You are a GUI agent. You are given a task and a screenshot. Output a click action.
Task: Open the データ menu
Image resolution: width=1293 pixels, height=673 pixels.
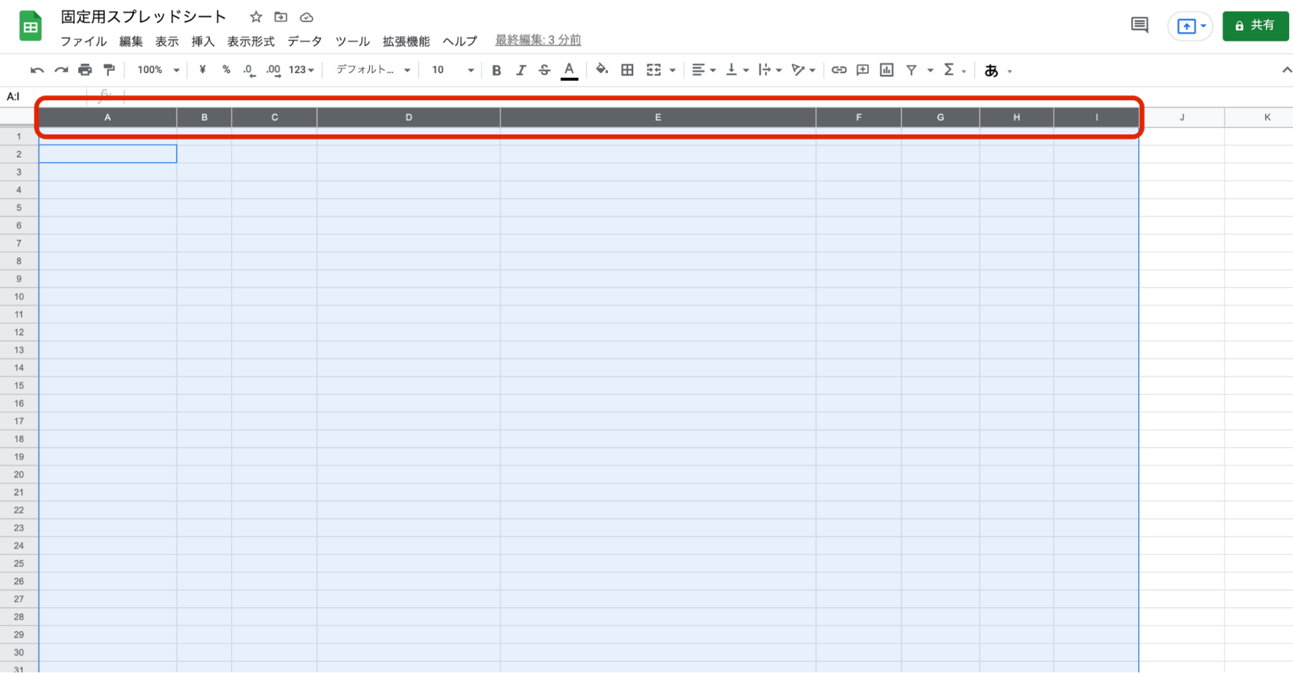pos(305,41)
